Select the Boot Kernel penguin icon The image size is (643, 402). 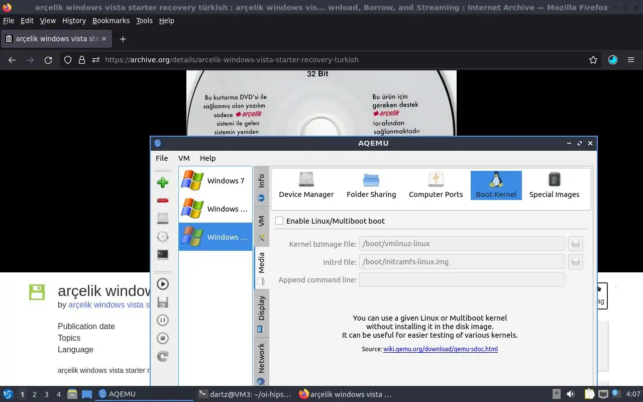496,185
